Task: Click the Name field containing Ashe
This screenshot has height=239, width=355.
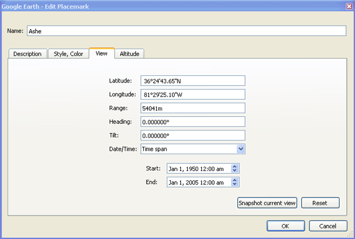Action: tap(186, 31)
